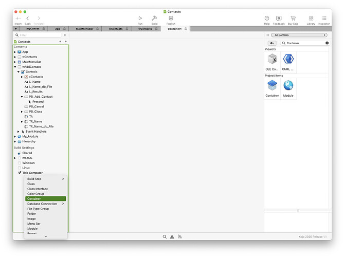Image resolution: width=344 pixels, height=257 pixels.
Task: Click the Build hammer icon
Action: point(154,18)
